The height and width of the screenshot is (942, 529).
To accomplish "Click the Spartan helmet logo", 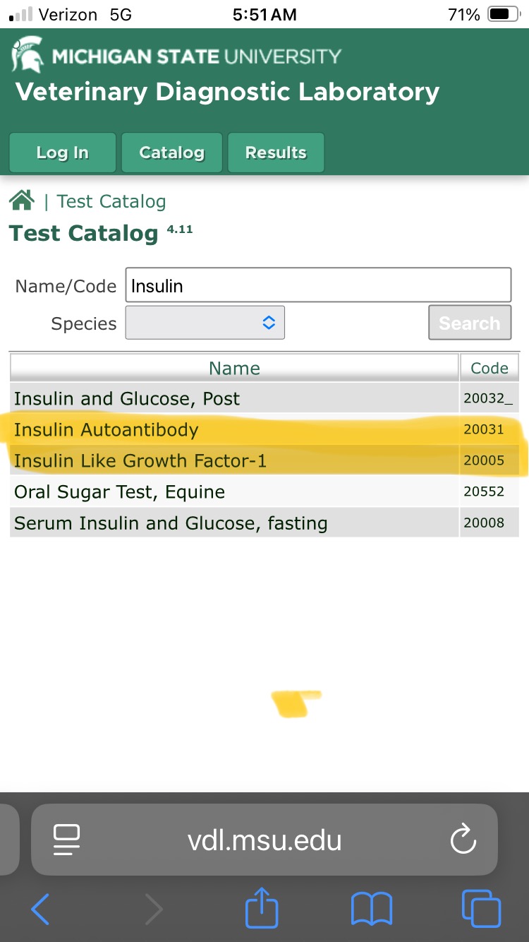I will (x=27, y=55).
